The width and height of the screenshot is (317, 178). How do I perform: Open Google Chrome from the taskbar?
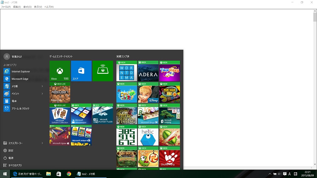[x=69, y=174]
